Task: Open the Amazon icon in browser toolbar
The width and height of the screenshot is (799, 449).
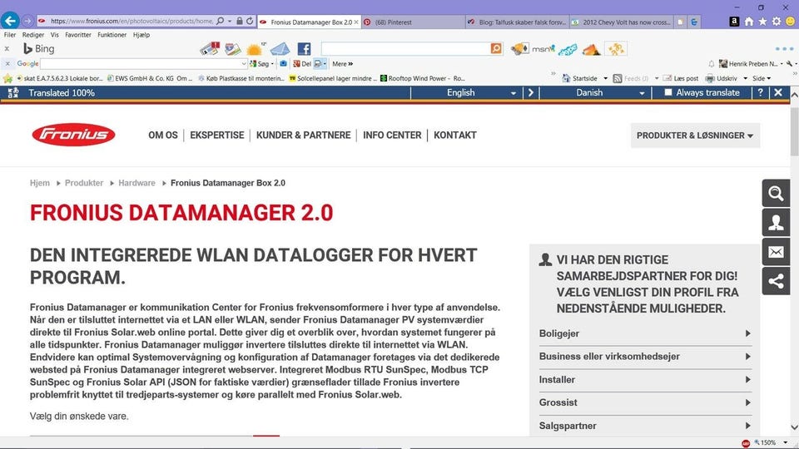Action: point(734,22)
